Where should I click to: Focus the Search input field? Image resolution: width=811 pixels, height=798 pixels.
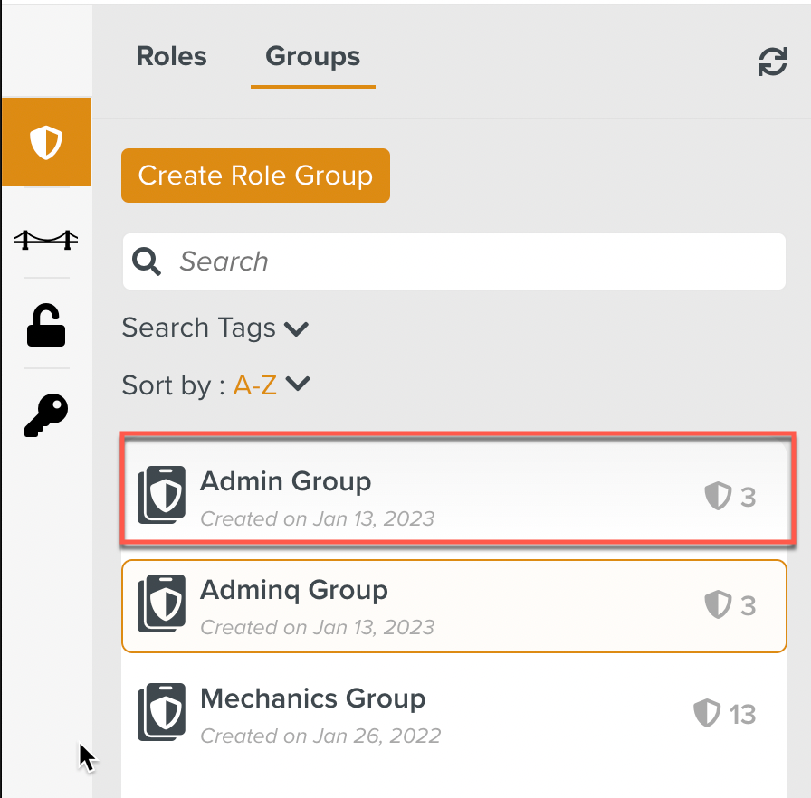tap(471, 261)
